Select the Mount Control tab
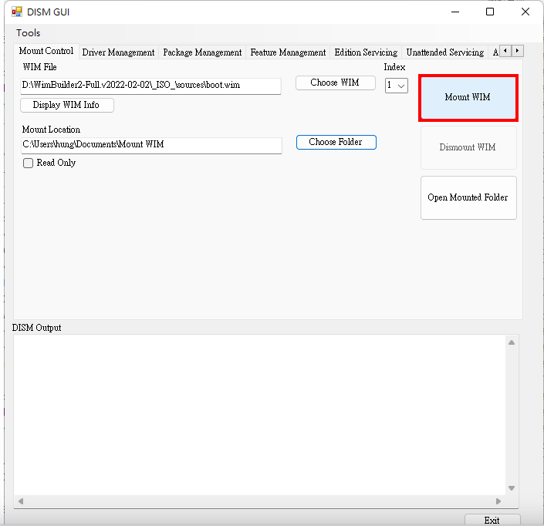Screen dimensions: 544x526 (46, 52)
